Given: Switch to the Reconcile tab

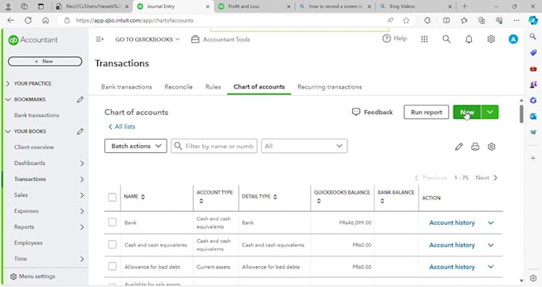Looking at the screenshot, I should (x=179, y=87).
